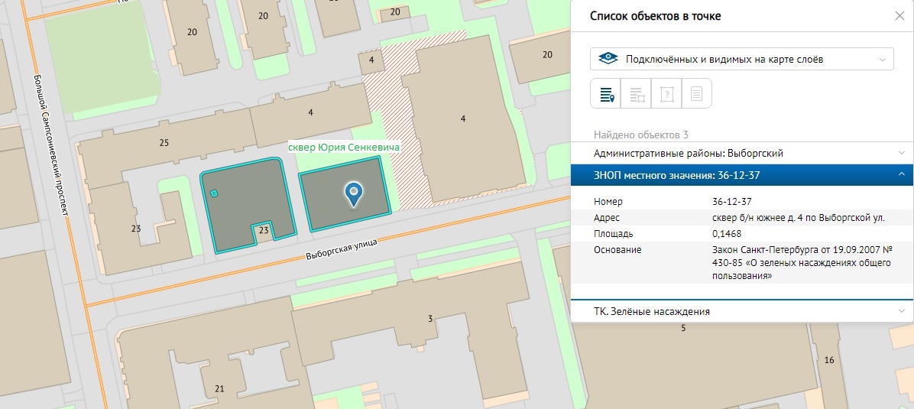The height and width of the screenshot is (409, 914).
Task: Click the document page icon in toolbar
Action: [696, 95]
